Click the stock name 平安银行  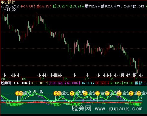tap(8, 2)
